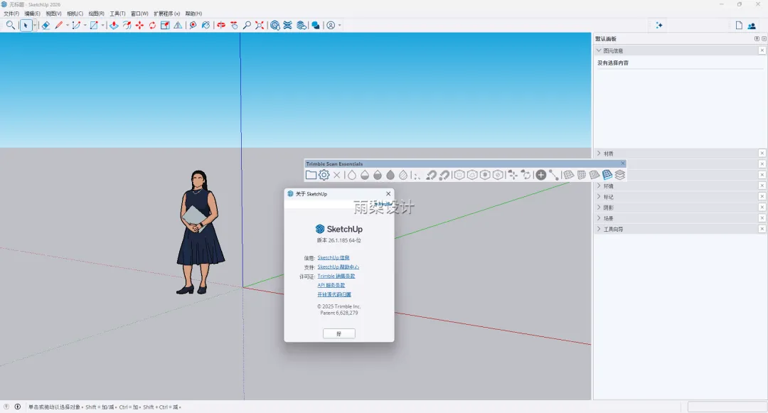768x413 pixels.
Task: Click the measurements input box in status bar
Action: pyautogui.click(x=726, y=407)
